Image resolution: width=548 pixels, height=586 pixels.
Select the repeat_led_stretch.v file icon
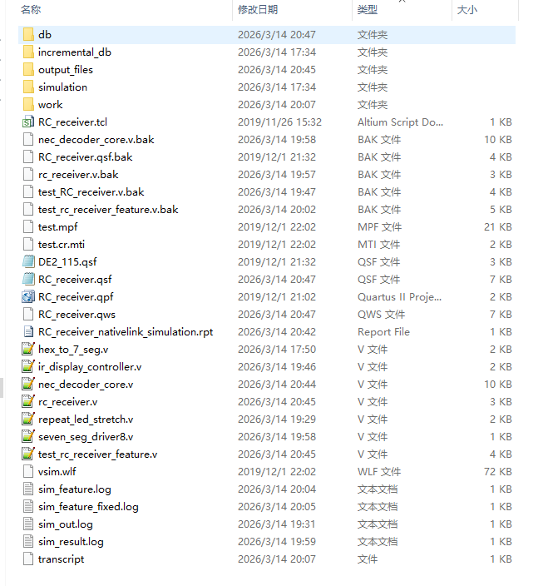pyautogui.click(x=28, y=420)
